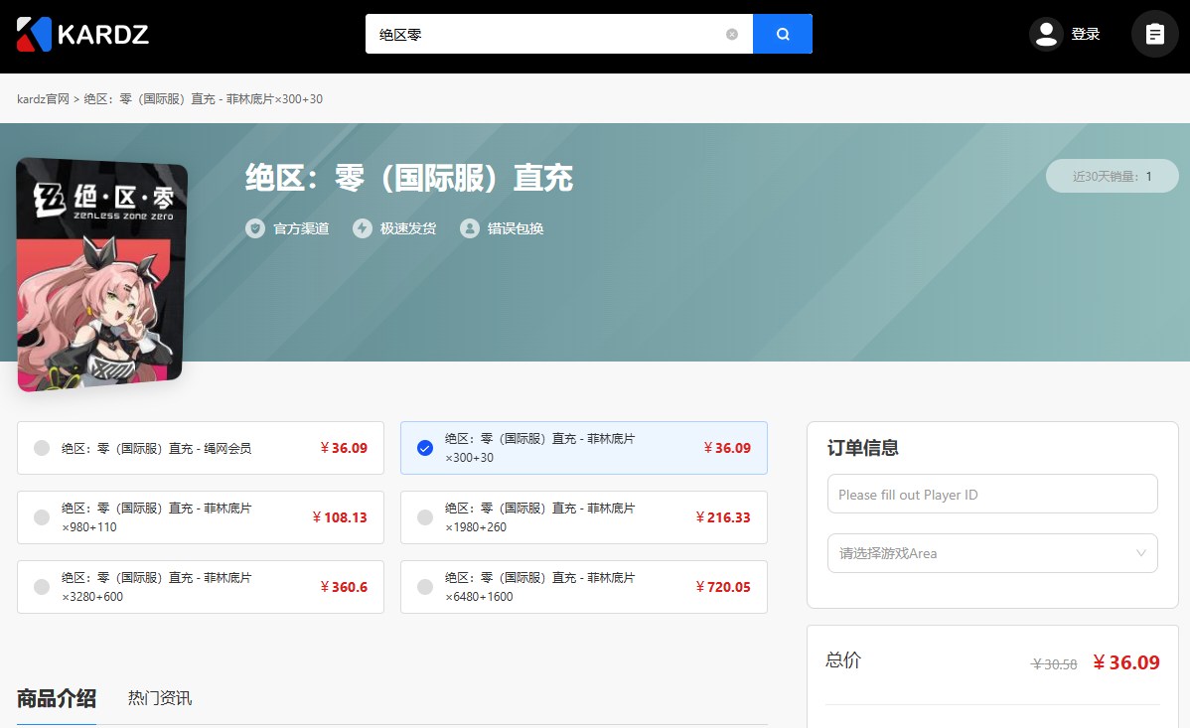Image resolution: width=1190 pixels, height=728 pixels.
Task: Click the 订单信息 heading
Action: click(863, 448)
